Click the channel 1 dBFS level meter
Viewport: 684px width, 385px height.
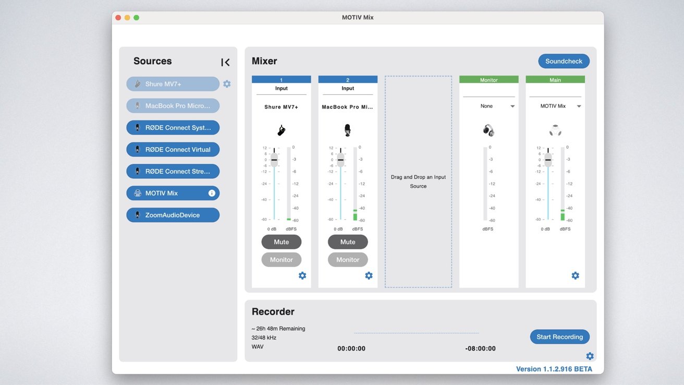[289, 184]
